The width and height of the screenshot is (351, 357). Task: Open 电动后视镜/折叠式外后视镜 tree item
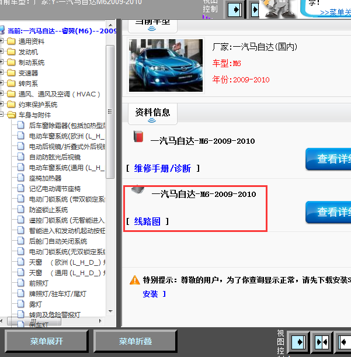pyautogui.click(x=67, y=147)
